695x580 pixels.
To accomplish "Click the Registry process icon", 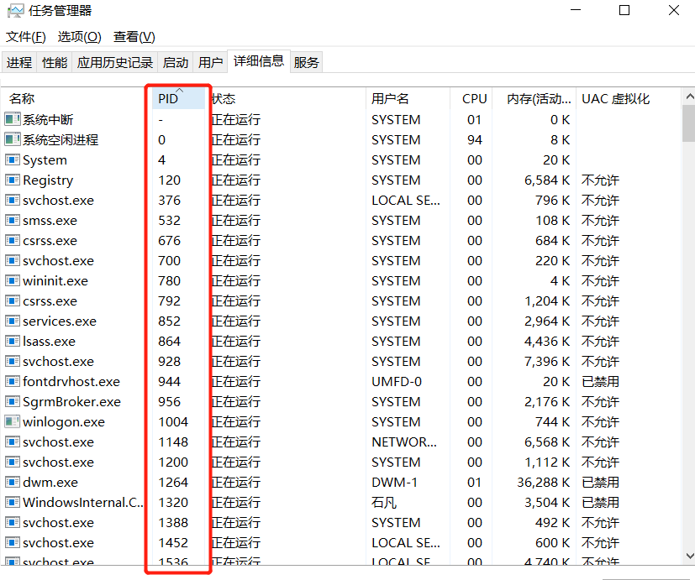I will 13,180.
